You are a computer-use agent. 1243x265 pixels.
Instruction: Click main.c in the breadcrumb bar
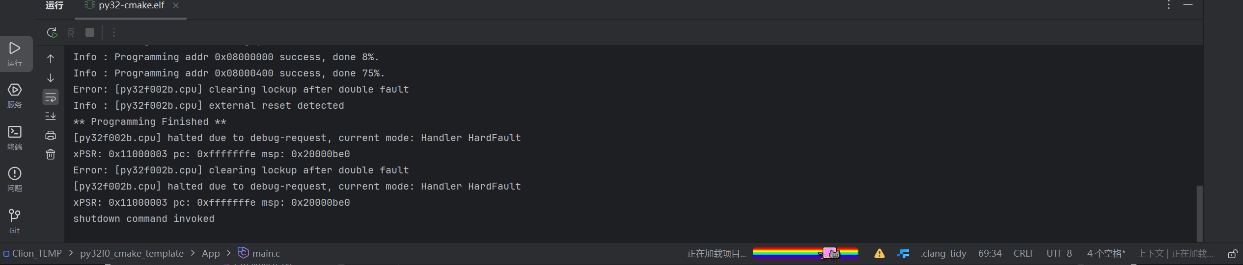[x=266, y=254]
